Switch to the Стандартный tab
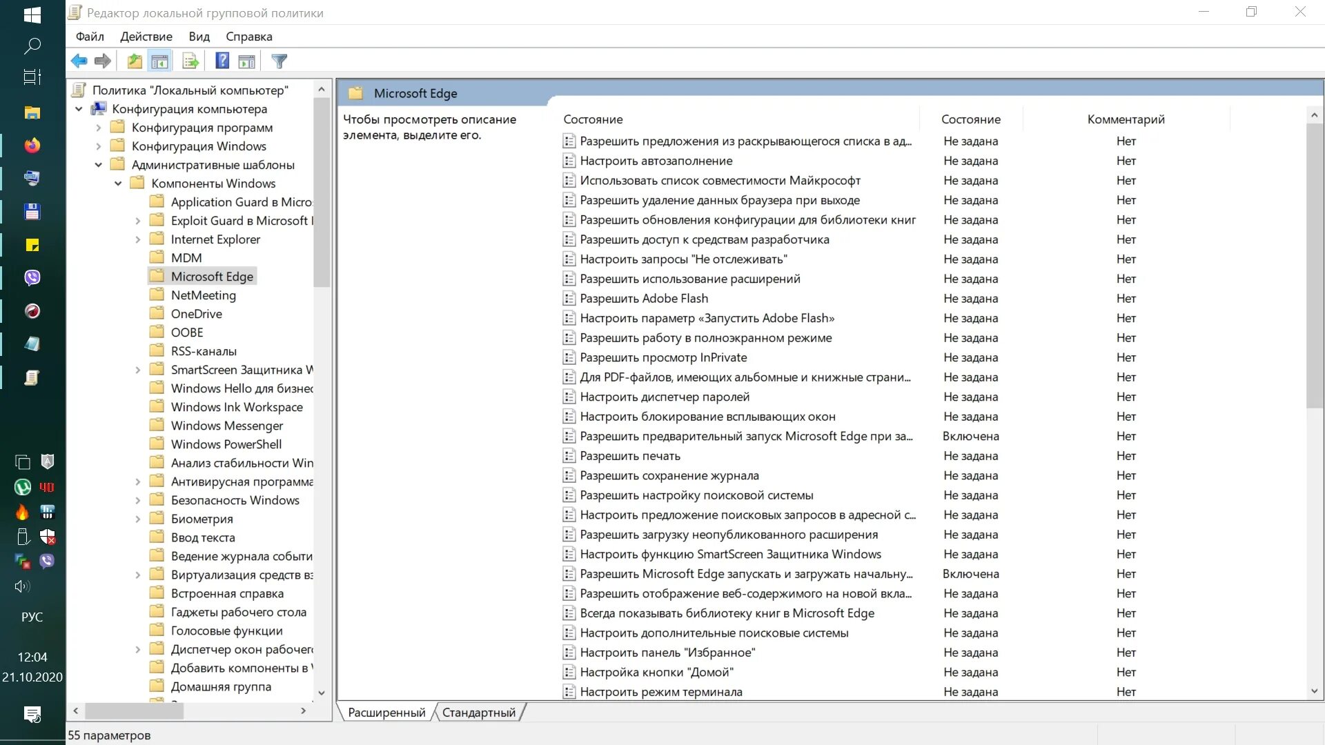This screenshot has width=1325, height=745. (x=478, y=713)
